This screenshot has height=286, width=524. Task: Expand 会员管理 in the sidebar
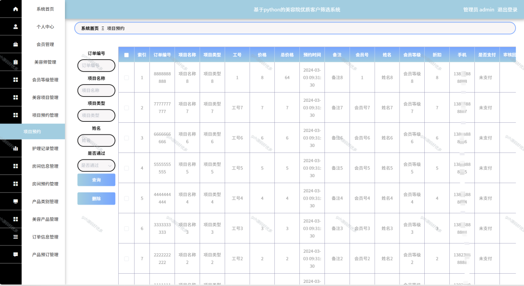click(45, 45)
